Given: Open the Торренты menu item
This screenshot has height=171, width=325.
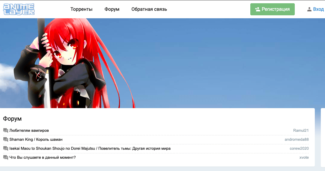Looking at the screenshot, I should click(x=82, y=9).
